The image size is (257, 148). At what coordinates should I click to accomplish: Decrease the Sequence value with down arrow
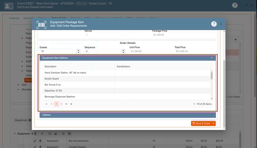click(123, 52)
